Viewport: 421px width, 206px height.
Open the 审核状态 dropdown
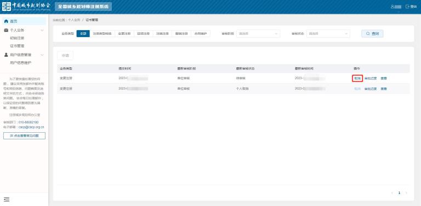tap(328, 34)
